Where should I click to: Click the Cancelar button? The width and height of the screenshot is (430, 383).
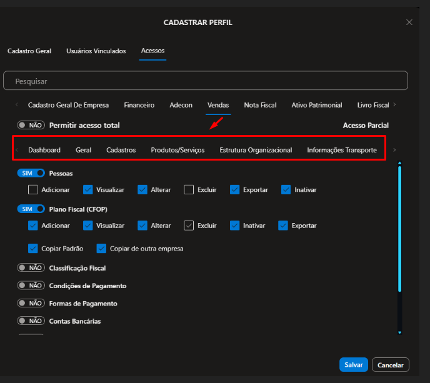[390, 365]
